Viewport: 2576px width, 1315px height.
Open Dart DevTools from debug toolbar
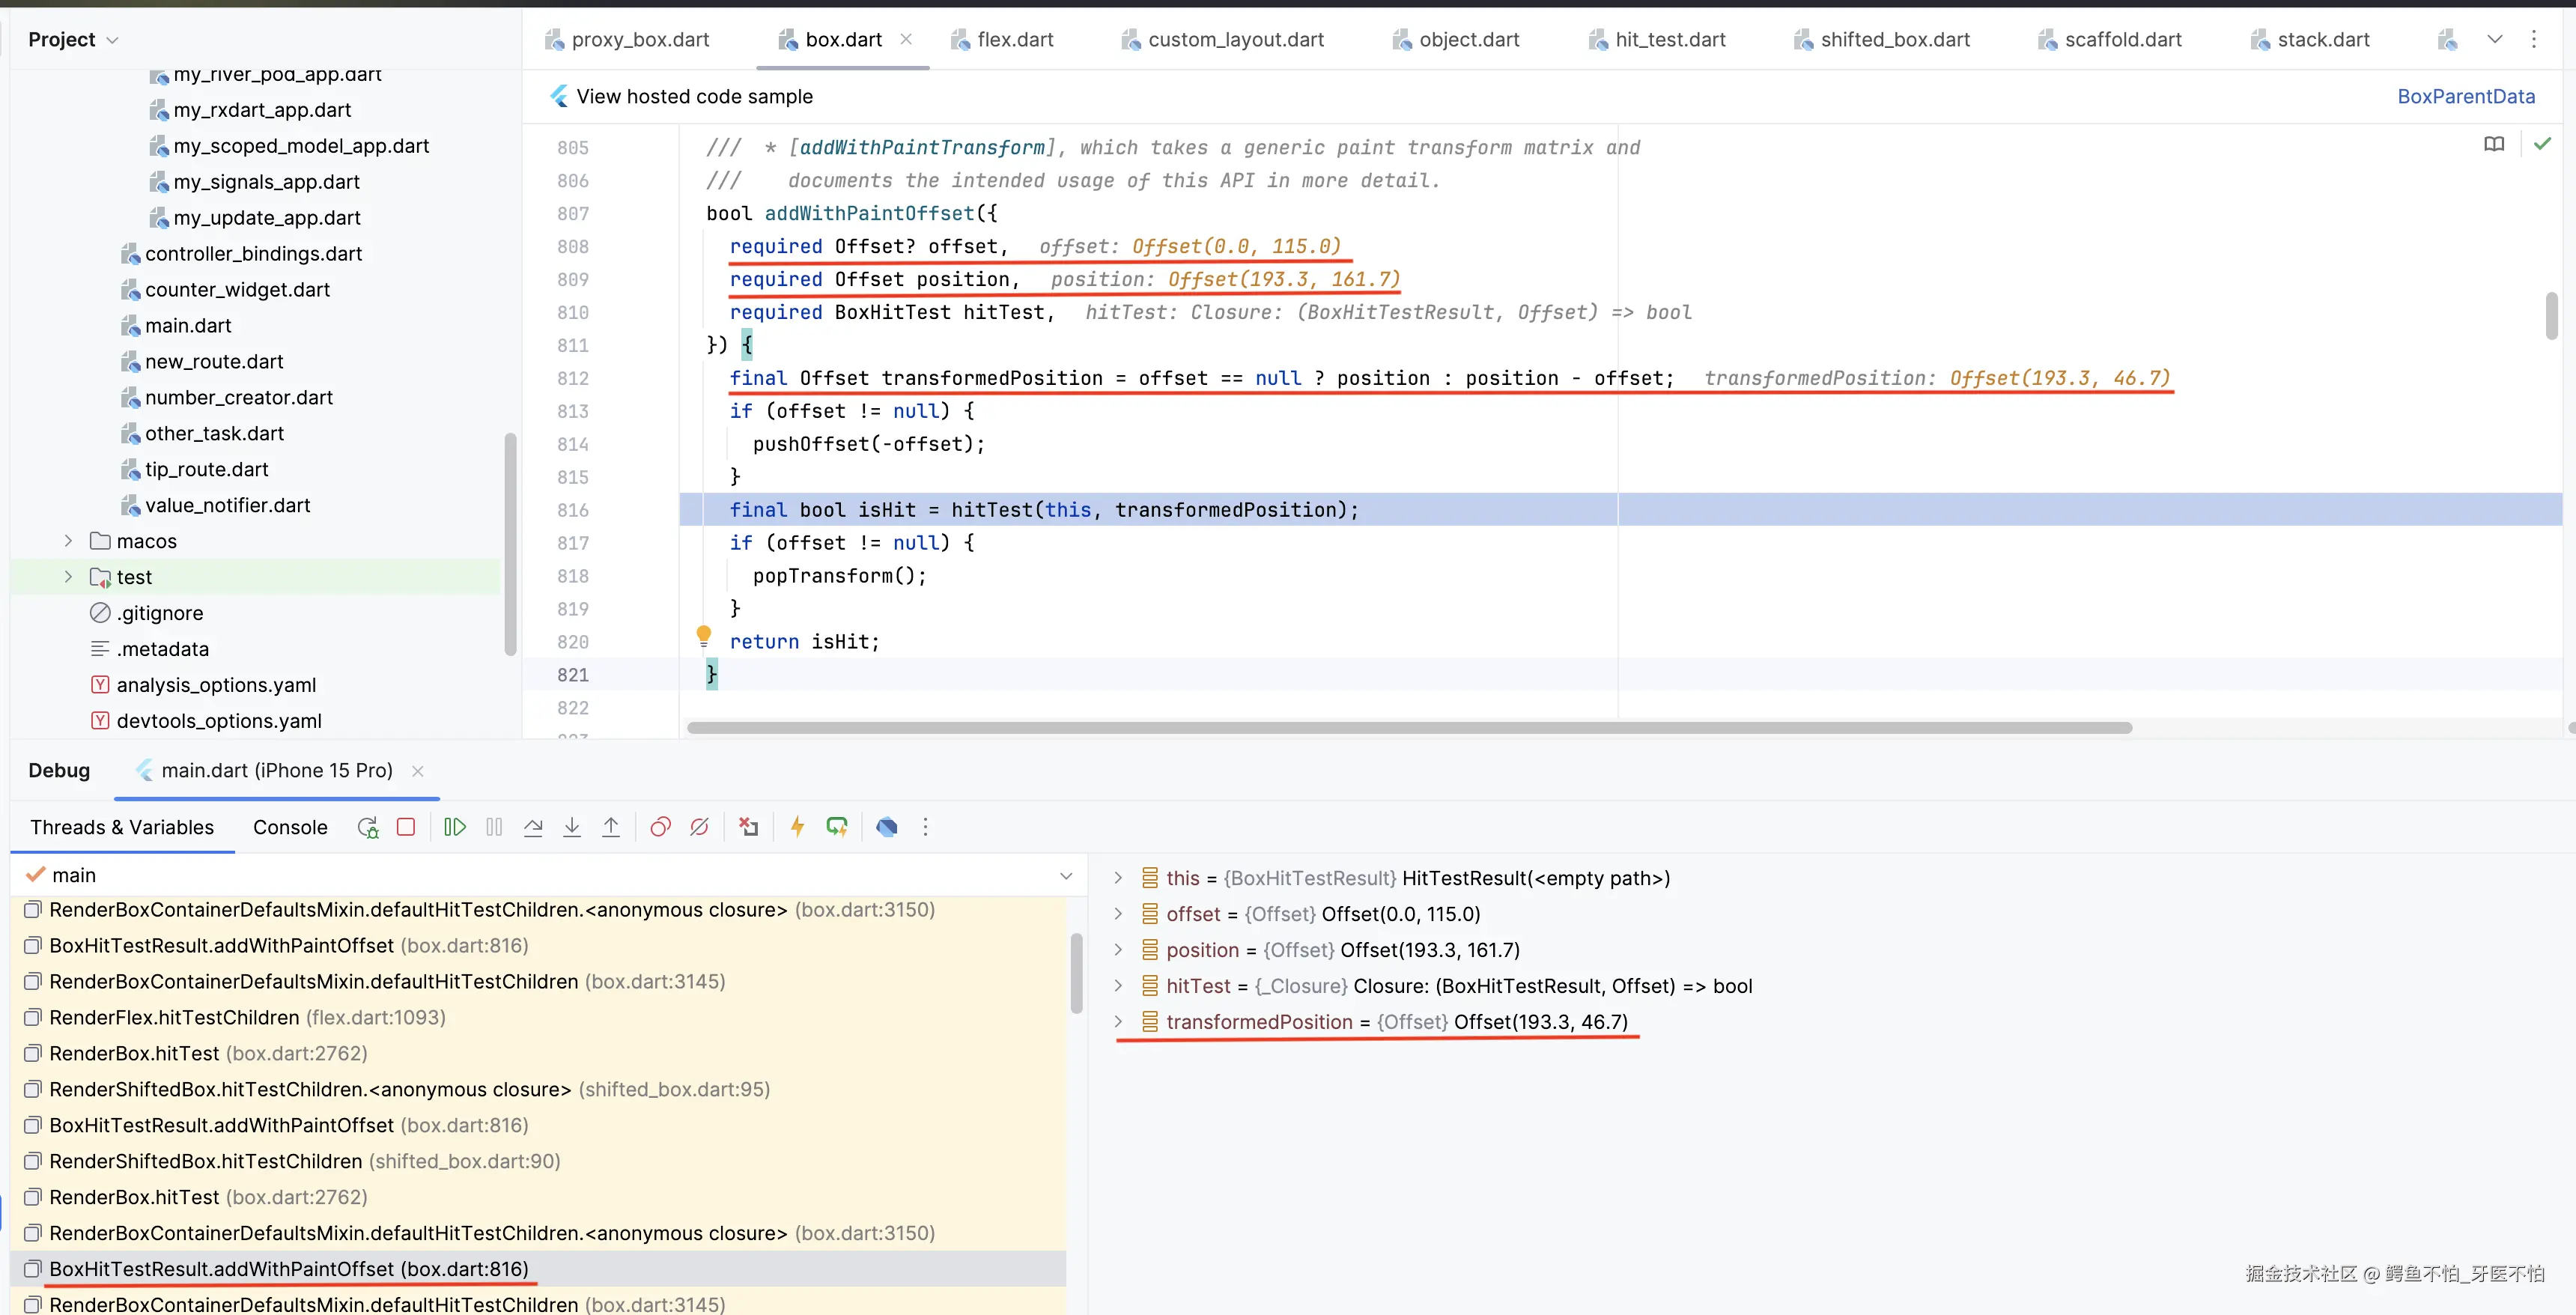point(886,827)
